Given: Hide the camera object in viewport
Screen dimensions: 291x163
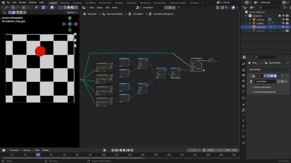Looking at the screenshot, I should (283, 19).
